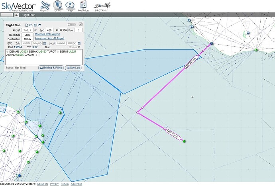Image resolution: width=275 pixels, height=186 pixels.
Task: Open the Local time calendar picker
Action: (79, 43)
